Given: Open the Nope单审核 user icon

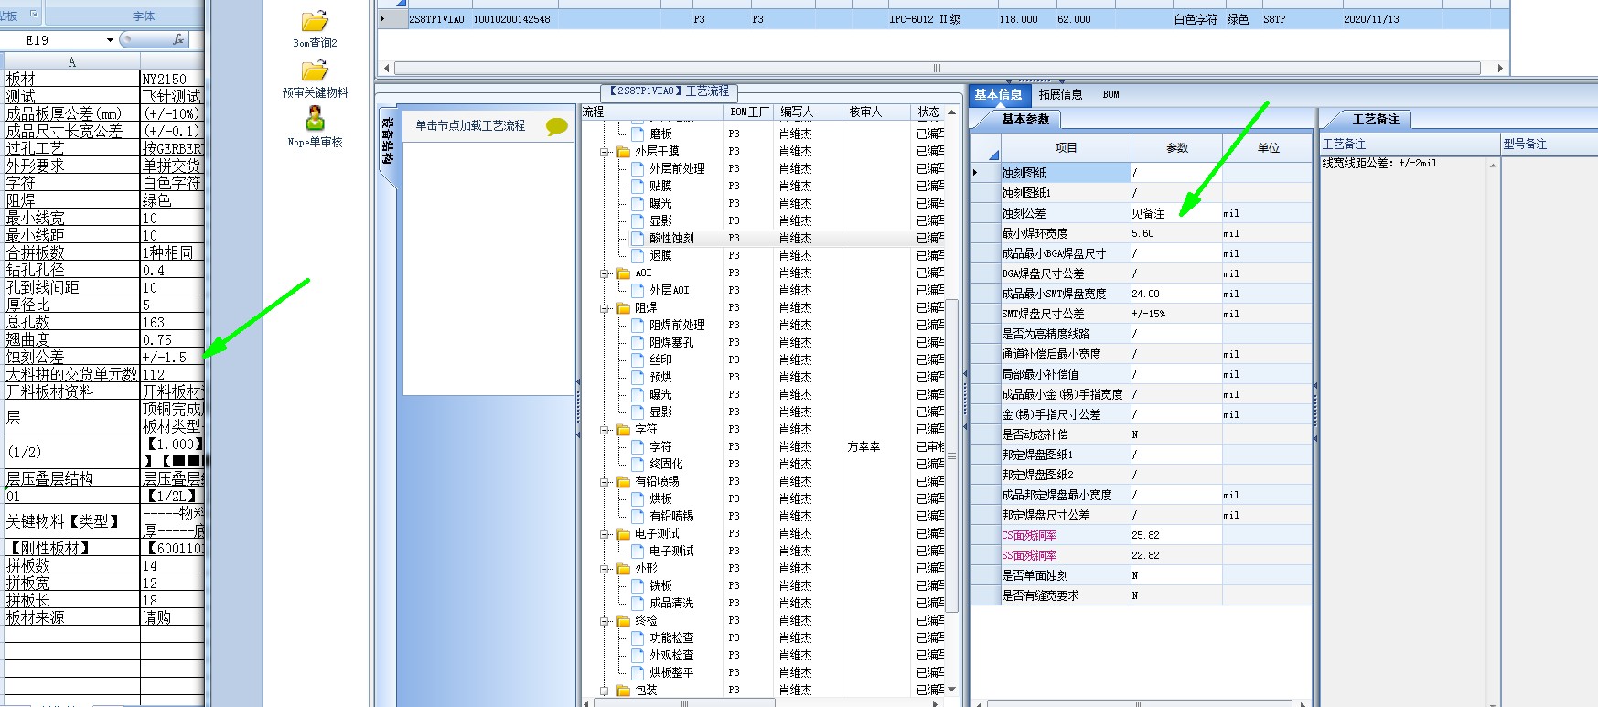Looking at the screenshot, I should (315, 119).
